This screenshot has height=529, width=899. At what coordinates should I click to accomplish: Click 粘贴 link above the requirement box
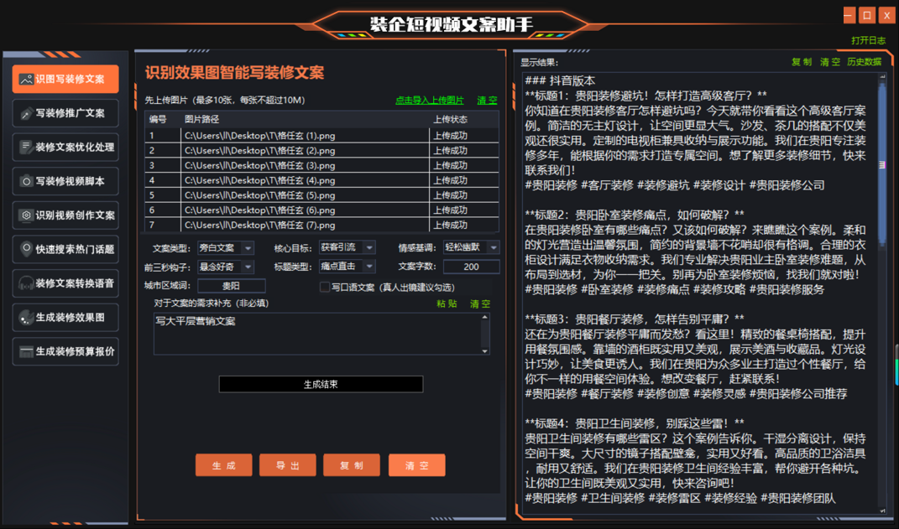pyautogui.click(x=446, y=303)
